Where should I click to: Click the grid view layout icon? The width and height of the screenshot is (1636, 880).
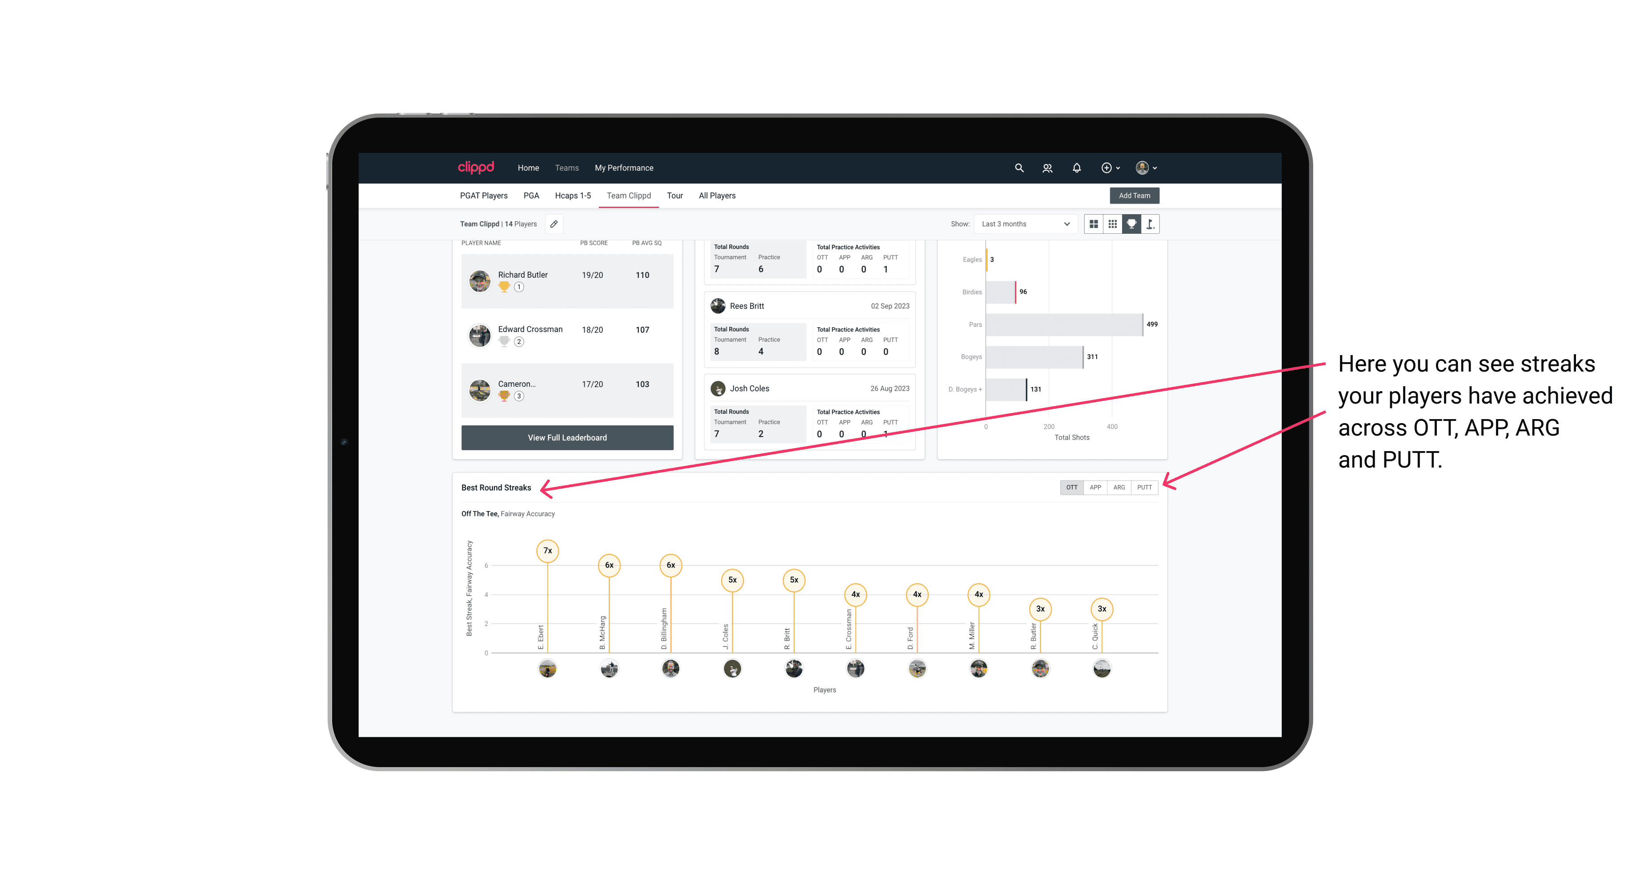[x=1093, y=224]
